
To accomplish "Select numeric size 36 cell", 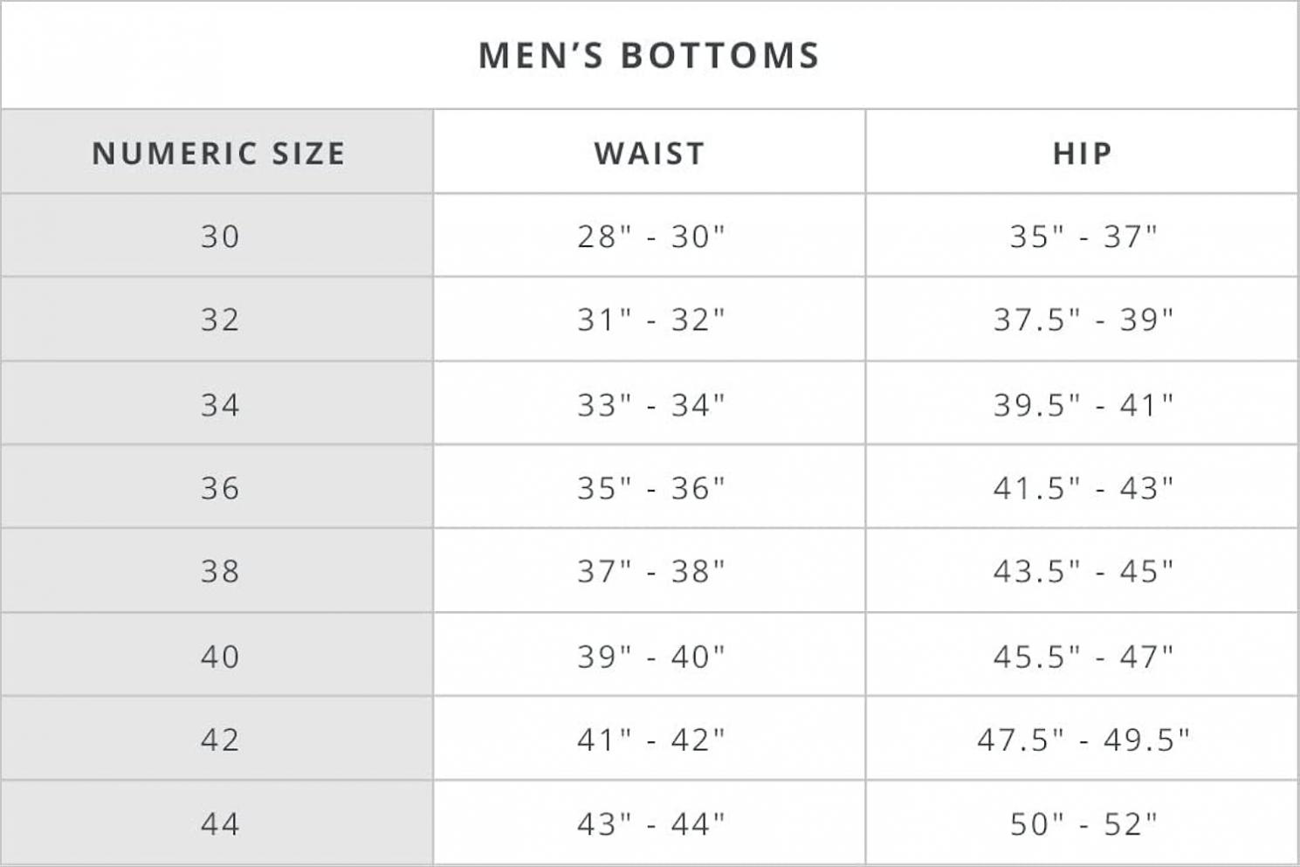I will (x=219, y=487).
